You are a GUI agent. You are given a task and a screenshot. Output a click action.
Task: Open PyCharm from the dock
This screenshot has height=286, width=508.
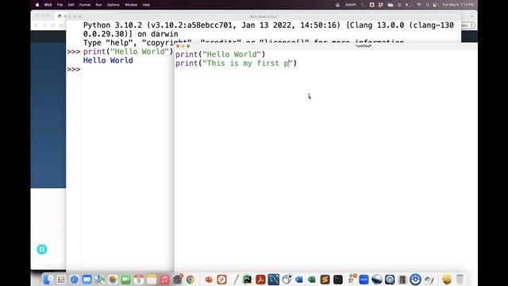click(247, 279)
